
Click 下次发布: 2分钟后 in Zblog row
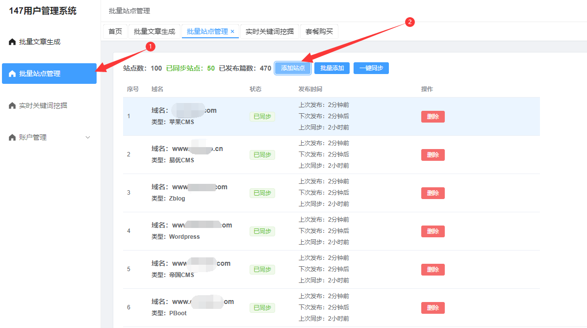(324, 193)
